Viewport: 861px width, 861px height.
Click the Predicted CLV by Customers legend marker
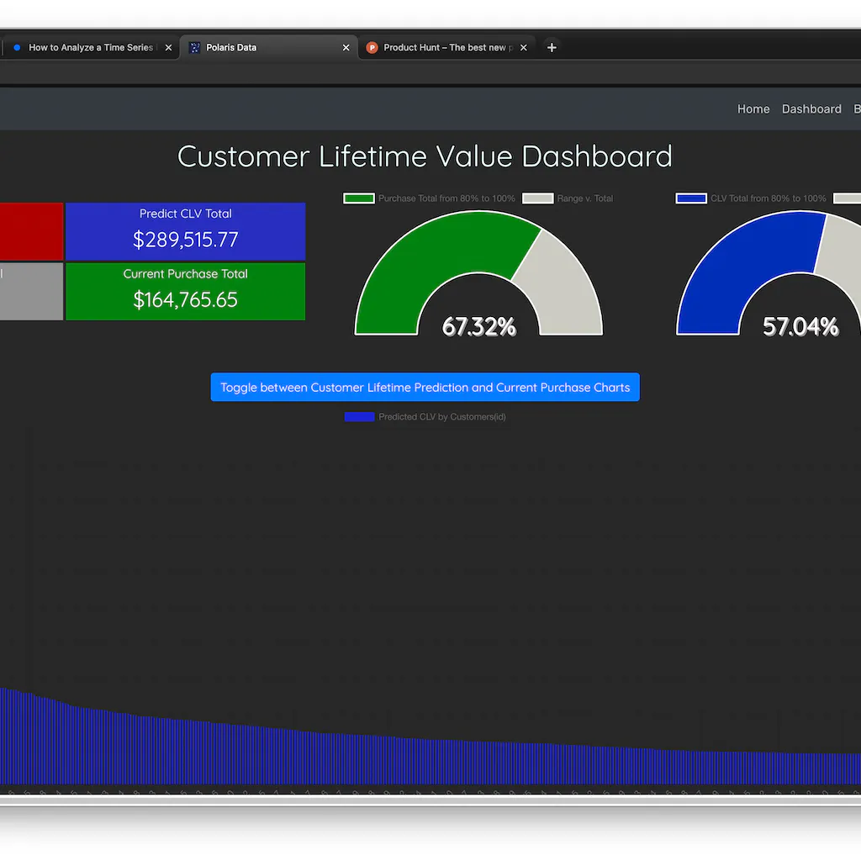[359, 416]
